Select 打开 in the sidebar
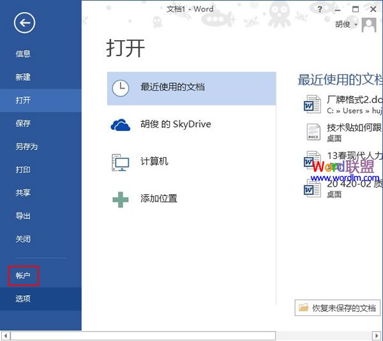Viewport: 383px width, 341px height. pyautogui.click(x=41, y=100)
